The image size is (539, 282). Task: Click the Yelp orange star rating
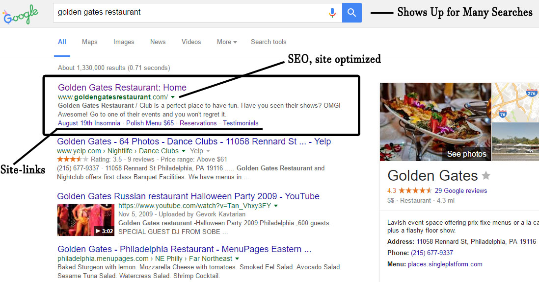(73, 159)
